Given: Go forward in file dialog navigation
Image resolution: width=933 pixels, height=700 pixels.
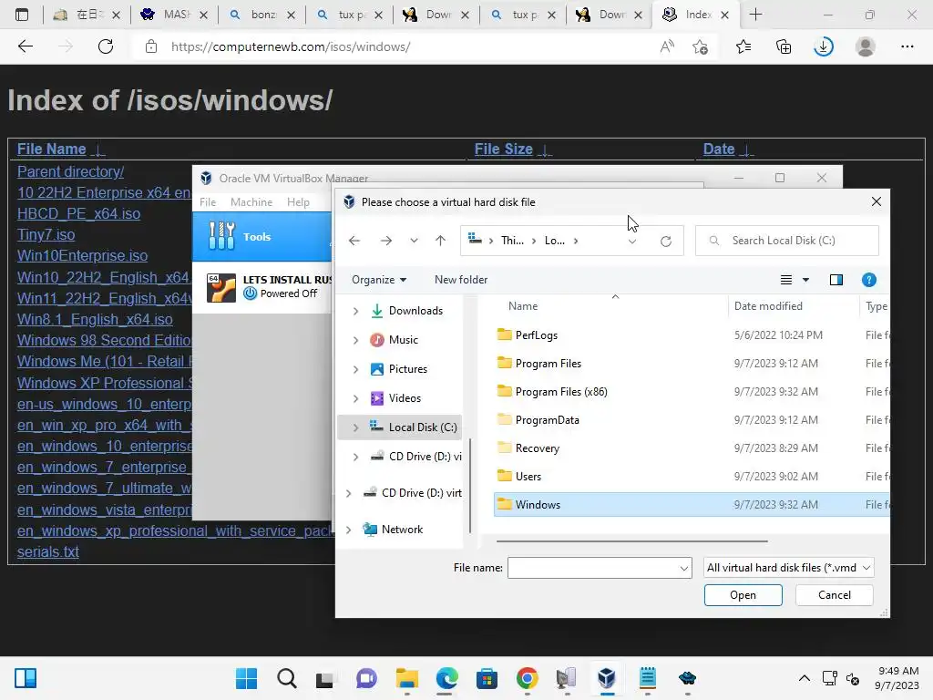Looking at the screenshot, I should (386, 241).
